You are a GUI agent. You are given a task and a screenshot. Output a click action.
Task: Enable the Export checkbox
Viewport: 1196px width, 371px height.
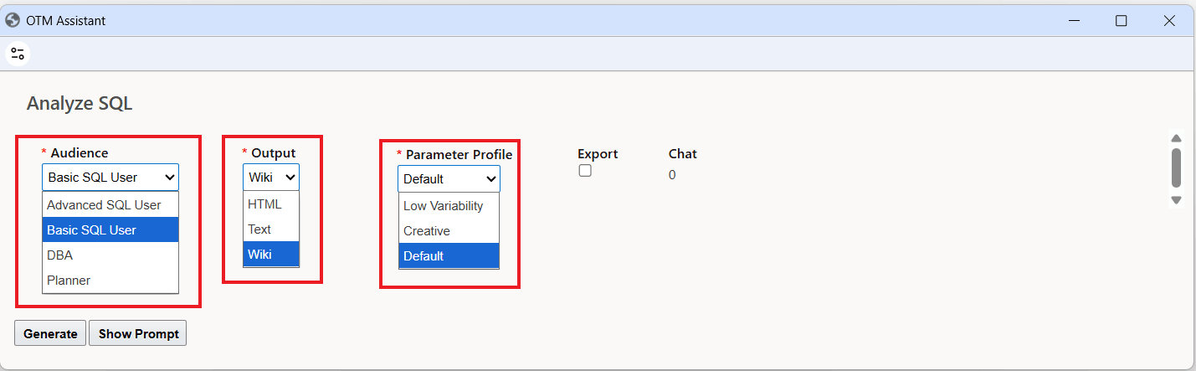[585, 171]
